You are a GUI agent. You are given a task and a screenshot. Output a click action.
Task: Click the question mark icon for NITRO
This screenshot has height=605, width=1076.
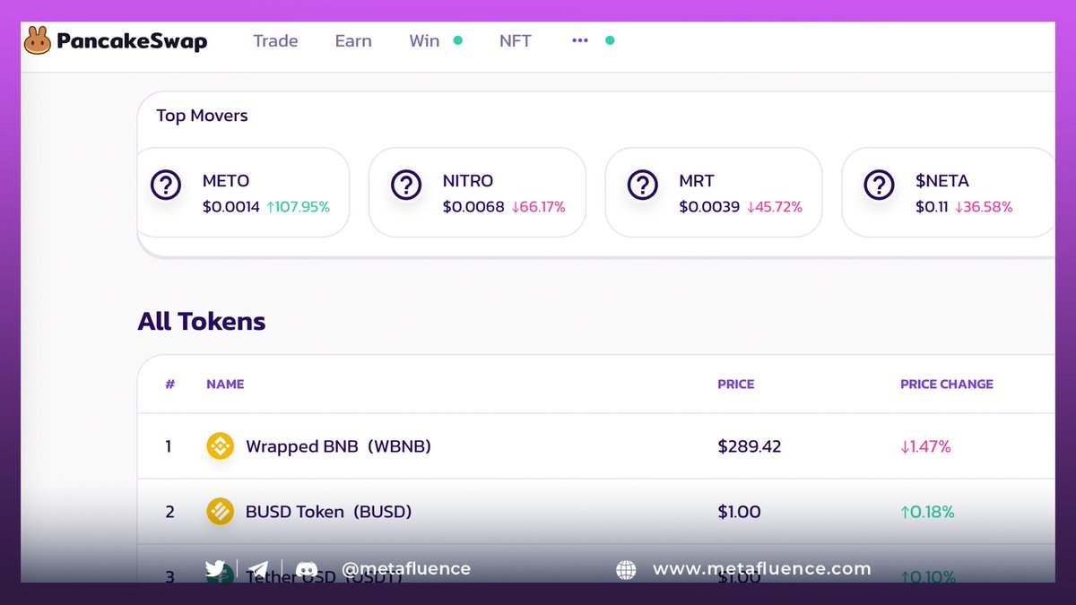click(406, 186)
